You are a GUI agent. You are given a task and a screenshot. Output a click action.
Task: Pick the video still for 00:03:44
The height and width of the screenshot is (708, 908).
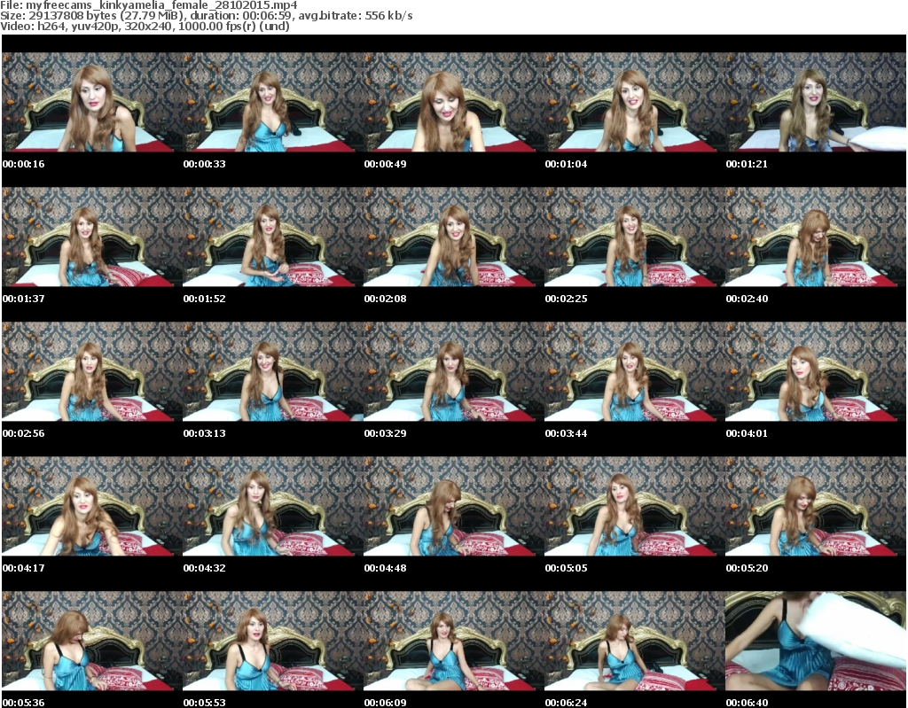pos(635,371)
